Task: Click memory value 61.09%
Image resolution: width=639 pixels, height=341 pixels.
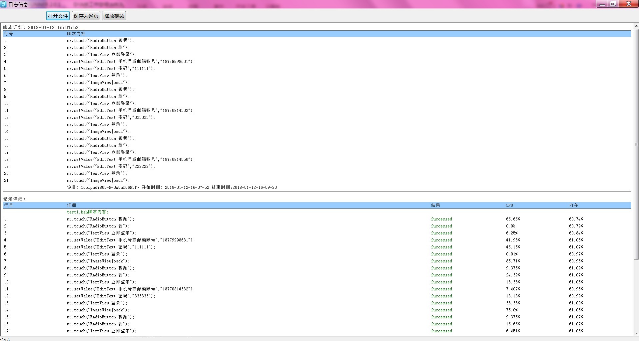Action: tap(576, 268)
